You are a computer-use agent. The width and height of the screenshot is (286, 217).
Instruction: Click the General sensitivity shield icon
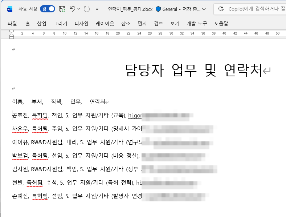pyautogui.click(x=158, y=9)
